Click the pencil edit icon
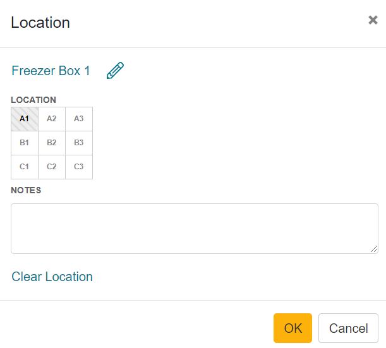This screenshot has height=348, width=386. (116, 71)
